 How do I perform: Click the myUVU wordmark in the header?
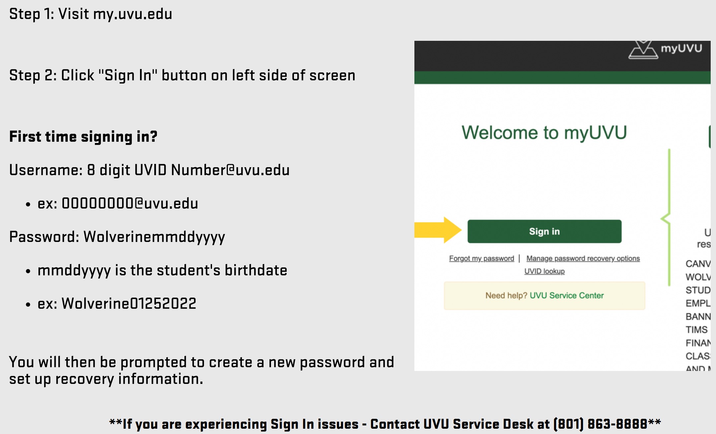(x=681, y=48)
